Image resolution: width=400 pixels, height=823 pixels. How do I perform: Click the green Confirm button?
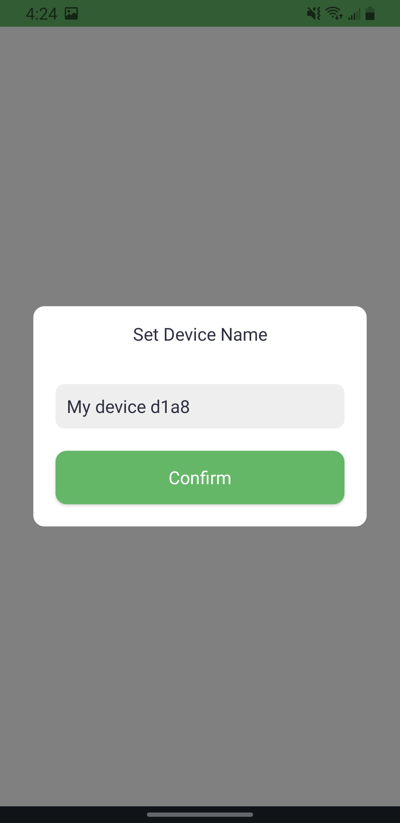click(200, 477)
